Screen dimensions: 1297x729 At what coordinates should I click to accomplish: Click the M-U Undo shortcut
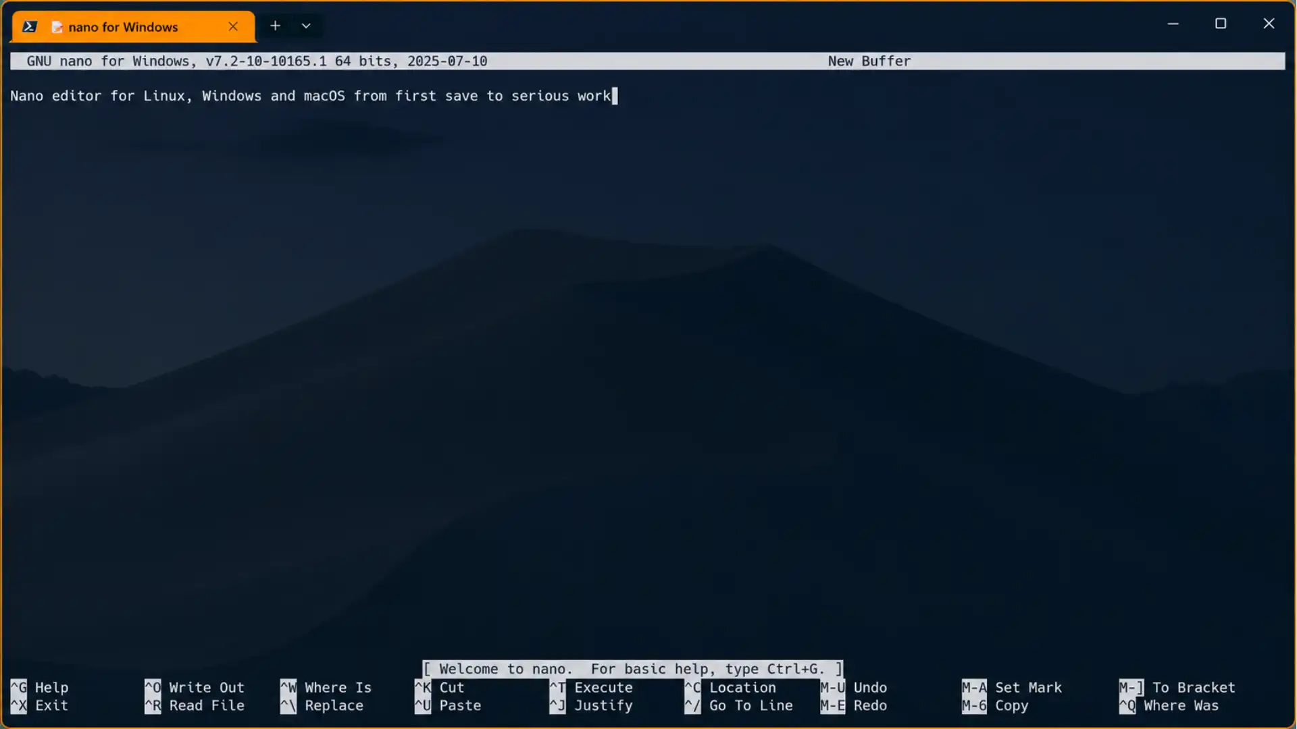[x=854, y=687]
